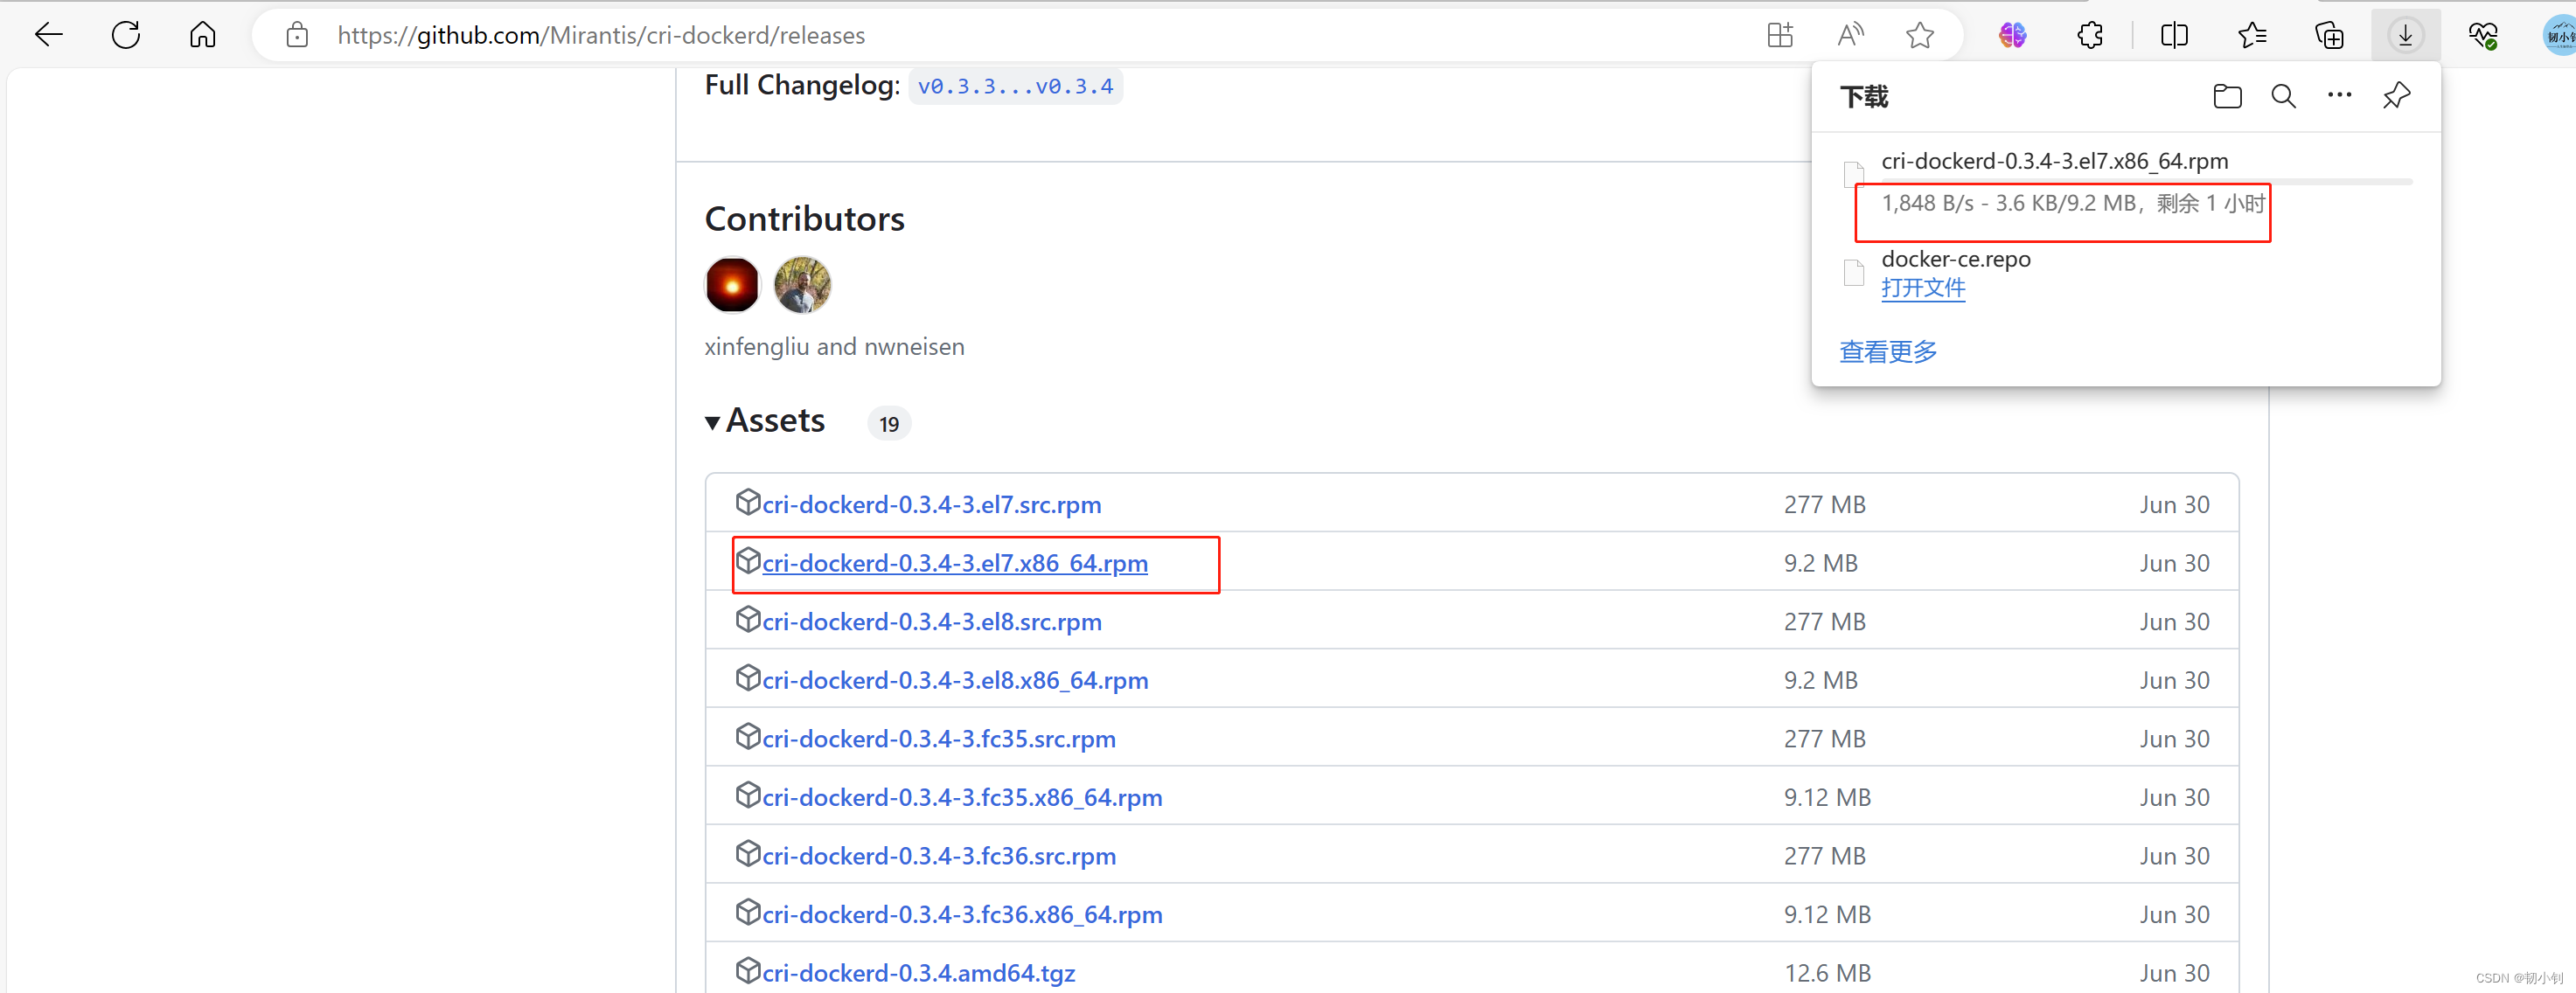Image resolution: width=2576 pixels, height=993 pixels.
Task: Toggle the downloads toolbar button
Action: (x=2405, y=36)
